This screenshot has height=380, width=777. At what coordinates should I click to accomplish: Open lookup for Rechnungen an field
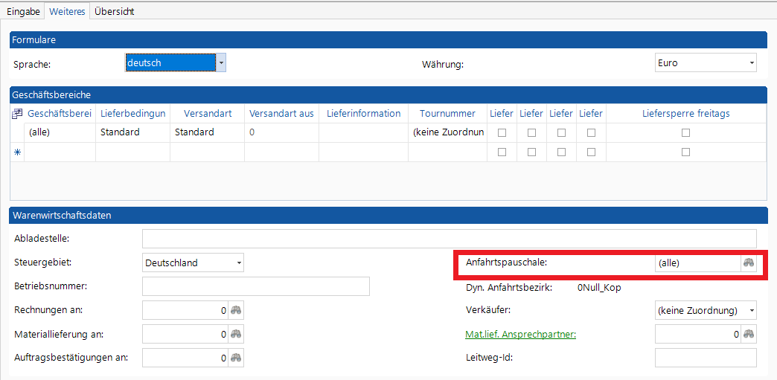click(x=236, y=310)
